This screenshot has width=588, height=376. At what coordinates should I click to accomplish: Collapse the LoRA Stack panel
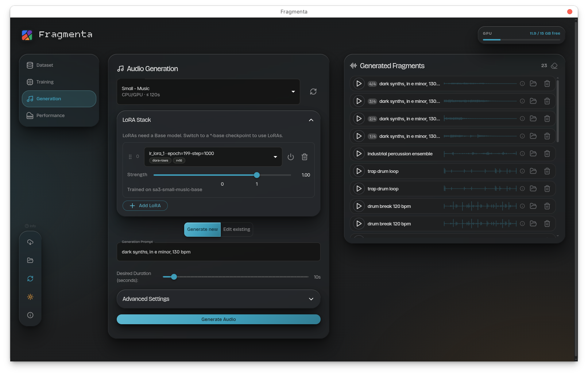tap(311, 120)
